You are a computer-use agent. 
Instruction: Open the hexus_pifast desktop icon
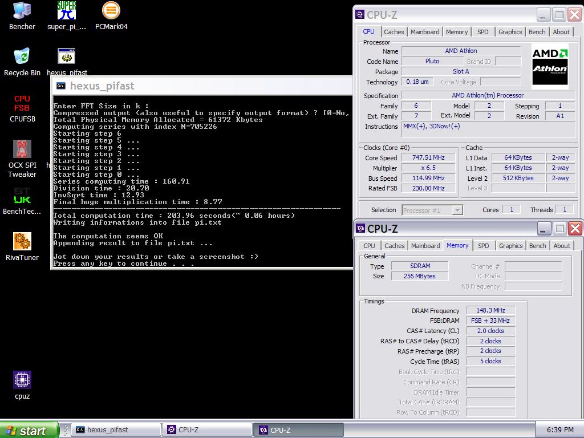coord(67,62)
